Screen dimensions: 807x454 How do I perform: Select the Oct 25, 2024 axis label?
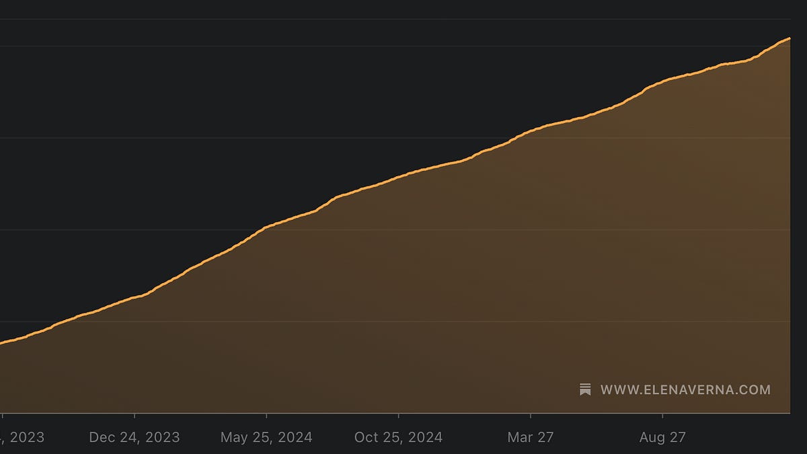click(397, 437)
